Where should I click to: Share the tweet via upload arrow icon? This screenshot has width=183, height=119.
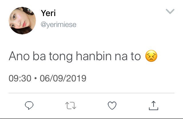click(154, 106)
